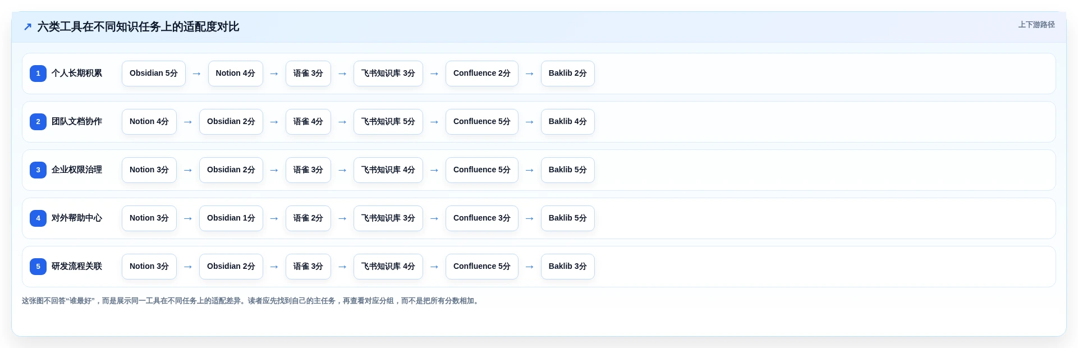Click Notion 3分 in 研发流程关联 row

tap(149, 267)
